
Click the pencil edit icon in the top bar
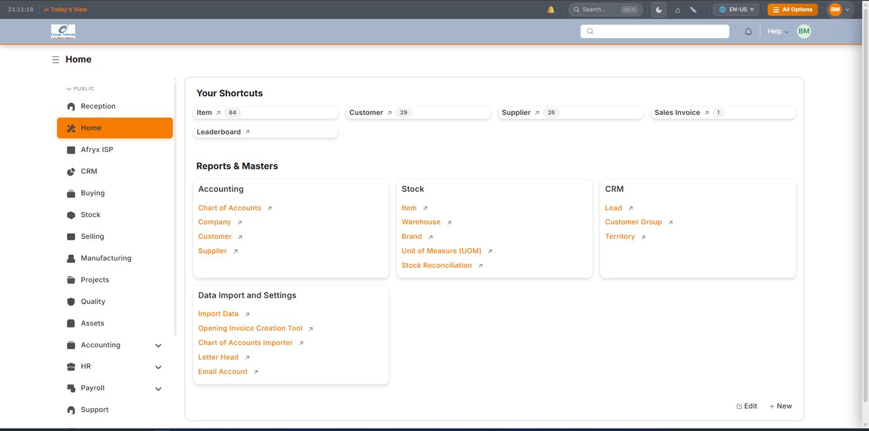(693, 10)
